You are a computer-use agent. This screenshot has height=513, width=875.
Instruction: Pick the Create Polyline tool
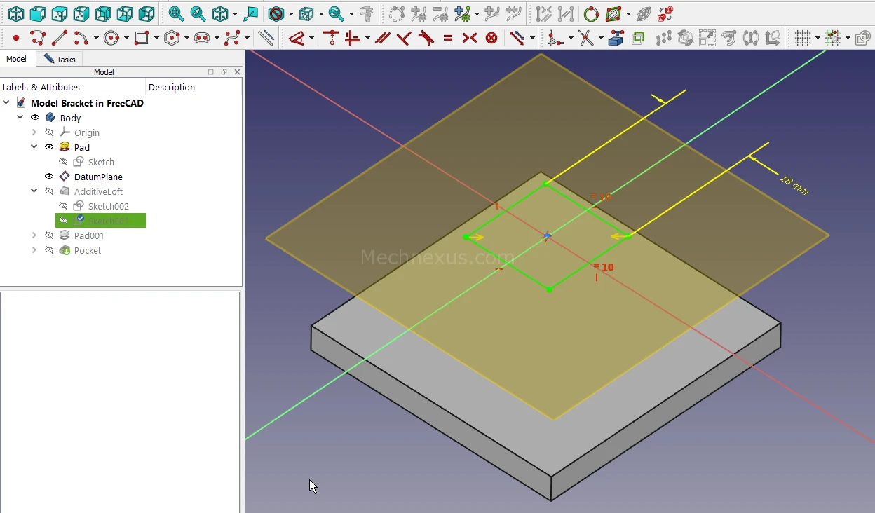[x=38, y=38]
